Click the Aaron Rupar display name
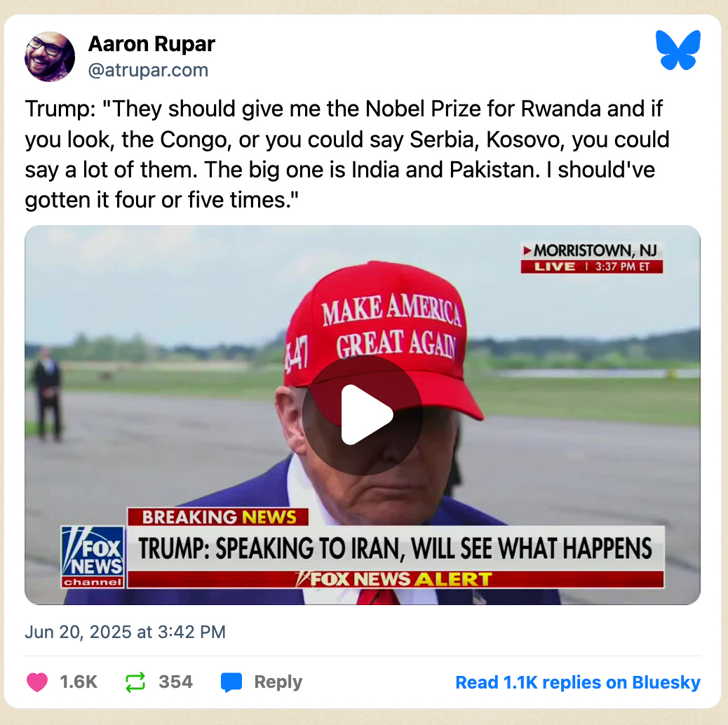Screen dimensions: 728x725 click(x=151, y=44)
